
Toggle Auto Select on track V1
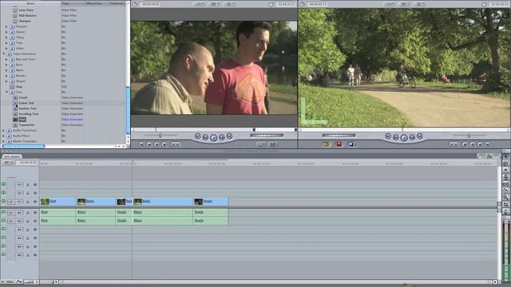35,202
